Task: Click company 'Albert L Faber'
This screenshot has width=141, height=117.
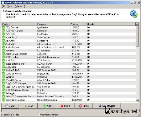Action: (x=44, y=80)
